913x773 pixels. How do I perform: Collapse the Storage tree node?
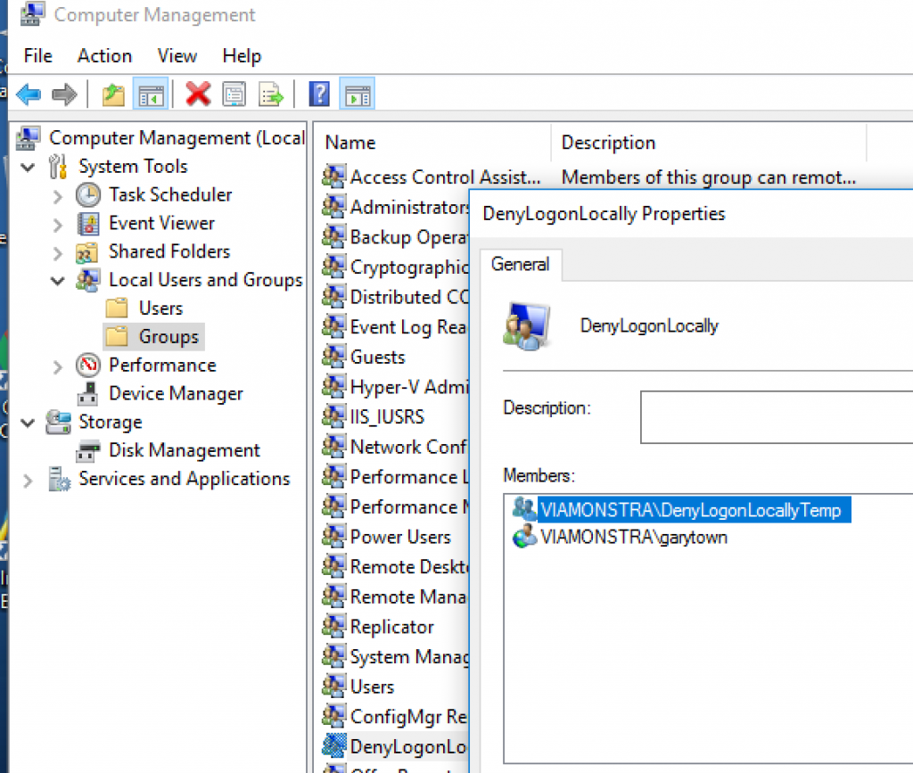(x=28, y=422)
